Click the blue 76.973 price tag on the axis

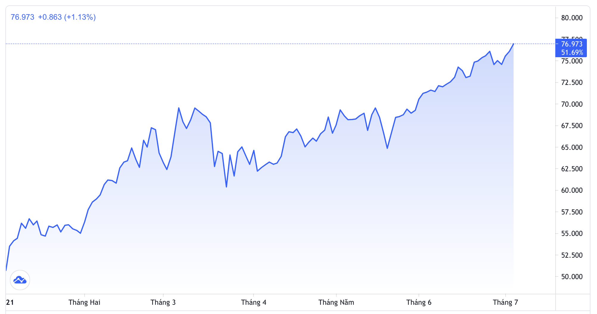point(571,44)
